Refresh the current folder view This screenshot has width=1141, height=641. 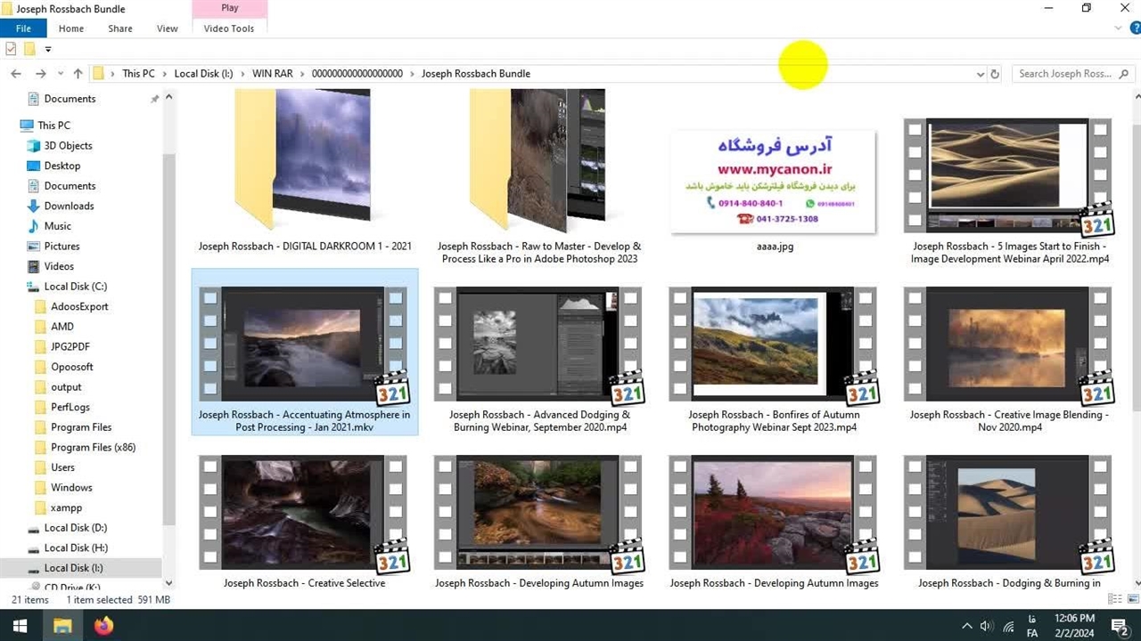coord(995,74)
